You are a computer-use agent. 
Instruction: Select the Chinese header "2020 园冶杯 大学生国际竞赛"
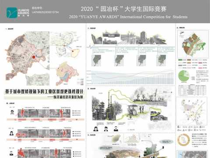click(124, 9)
